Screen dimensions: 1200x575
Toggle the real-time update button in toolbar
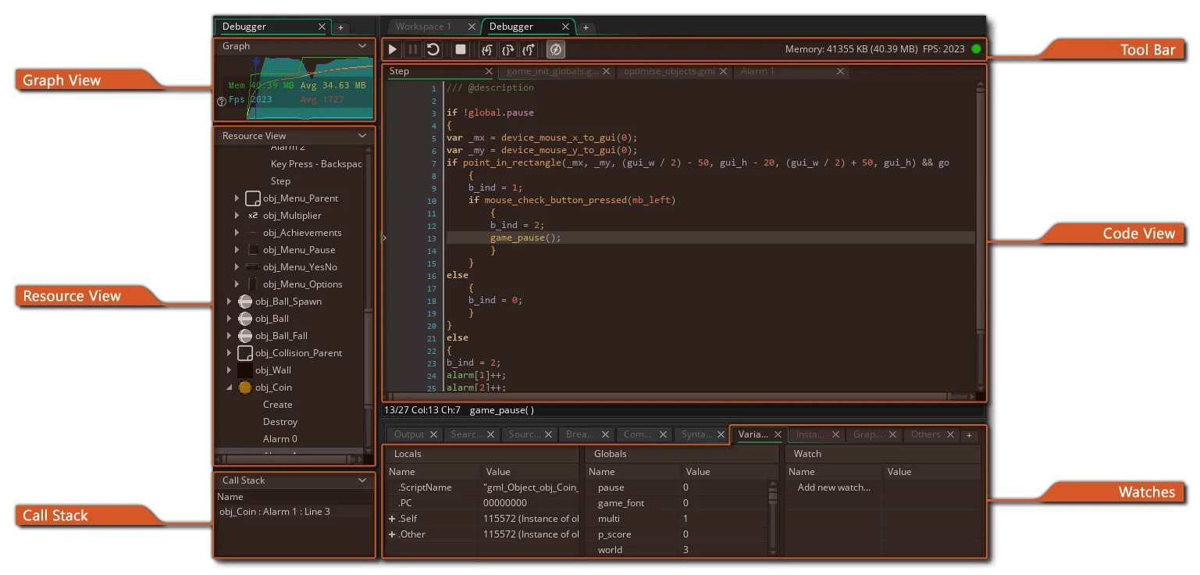[x=555, y=49]
